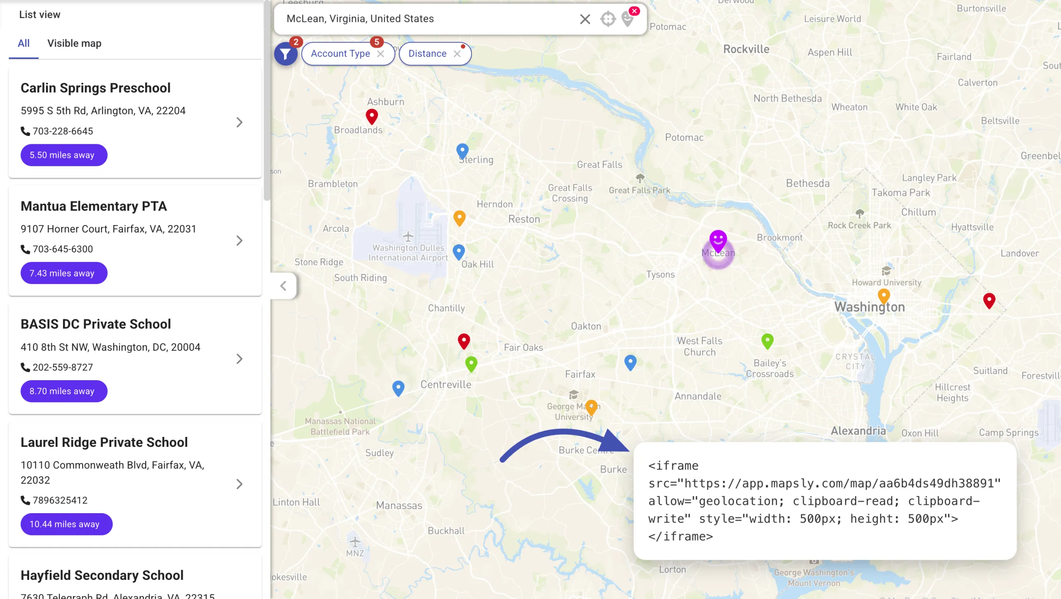Expand Carlin Springs Preschool details
The height and width of the screenshot is (599, 1061).
tap(239, 122)
